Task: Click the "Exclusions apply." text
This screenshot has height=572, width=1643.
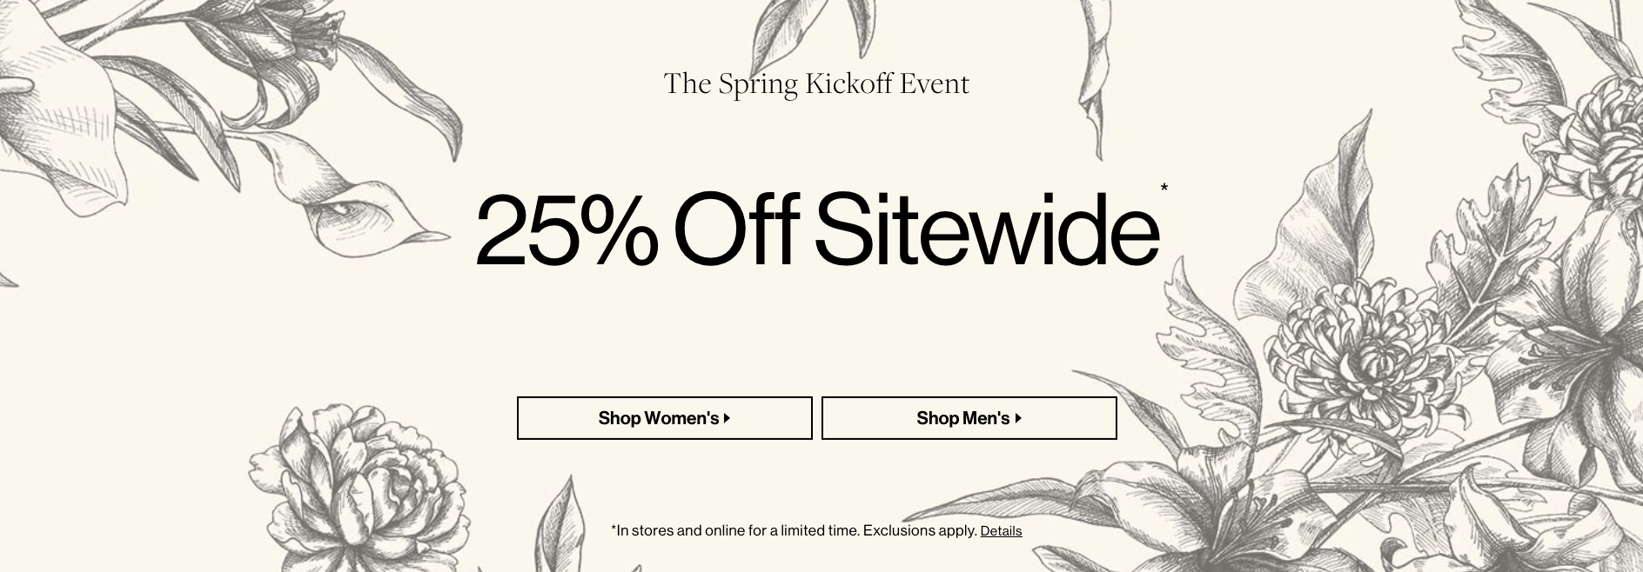Action: [x=920, y=530]
